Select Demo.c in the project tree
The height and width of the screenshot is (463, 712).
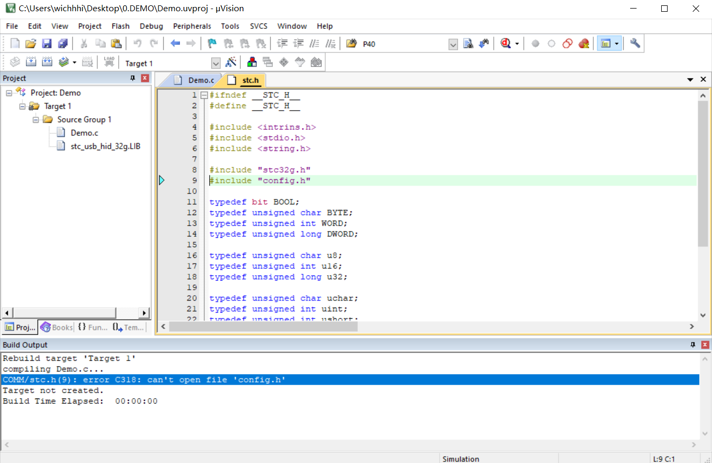click(x=85, y=133)
